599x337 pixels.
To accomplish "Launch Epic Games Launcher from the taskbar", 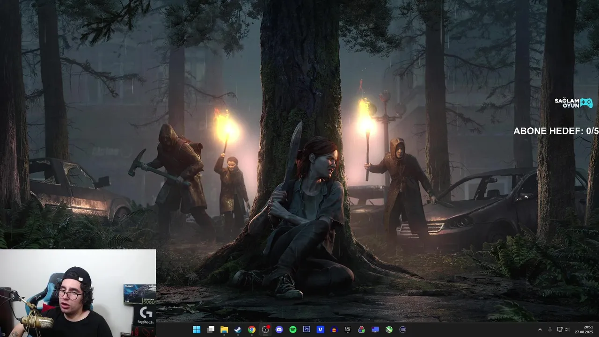I will coord(348,330).
